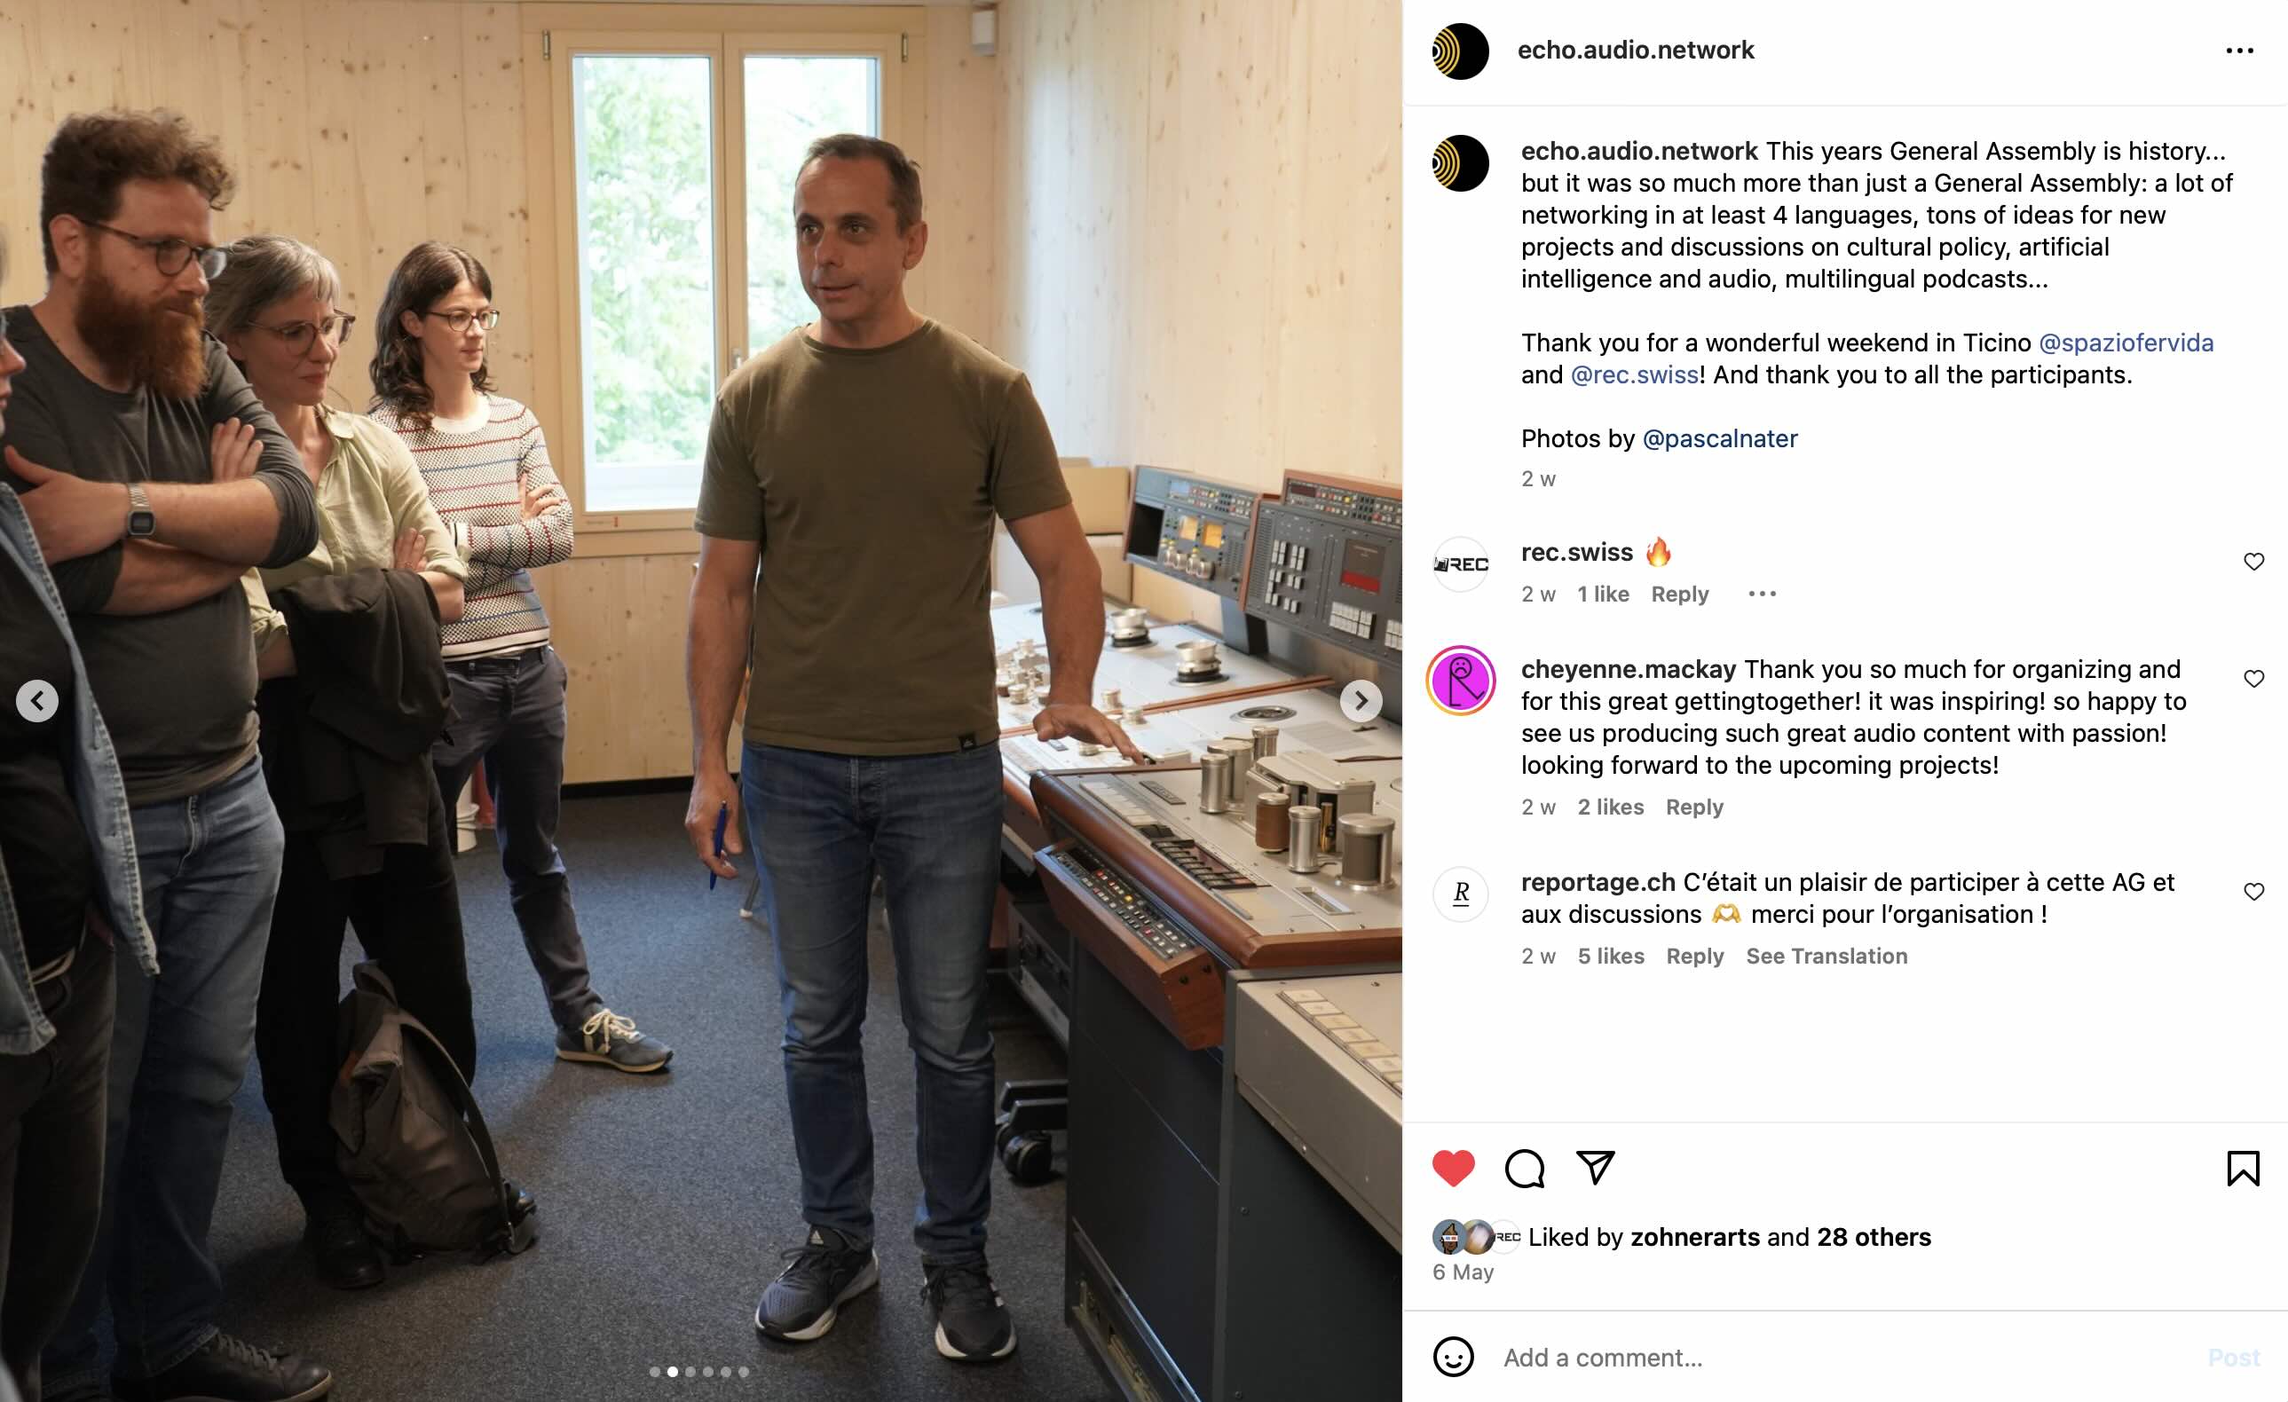
Task: Reply to cheyenne.mackay's comment
Action: (1693, 807)
